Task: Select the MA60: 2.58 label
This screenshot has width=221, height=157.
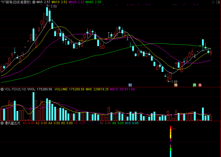Action: pyautogui.click(x=93, y=2)
